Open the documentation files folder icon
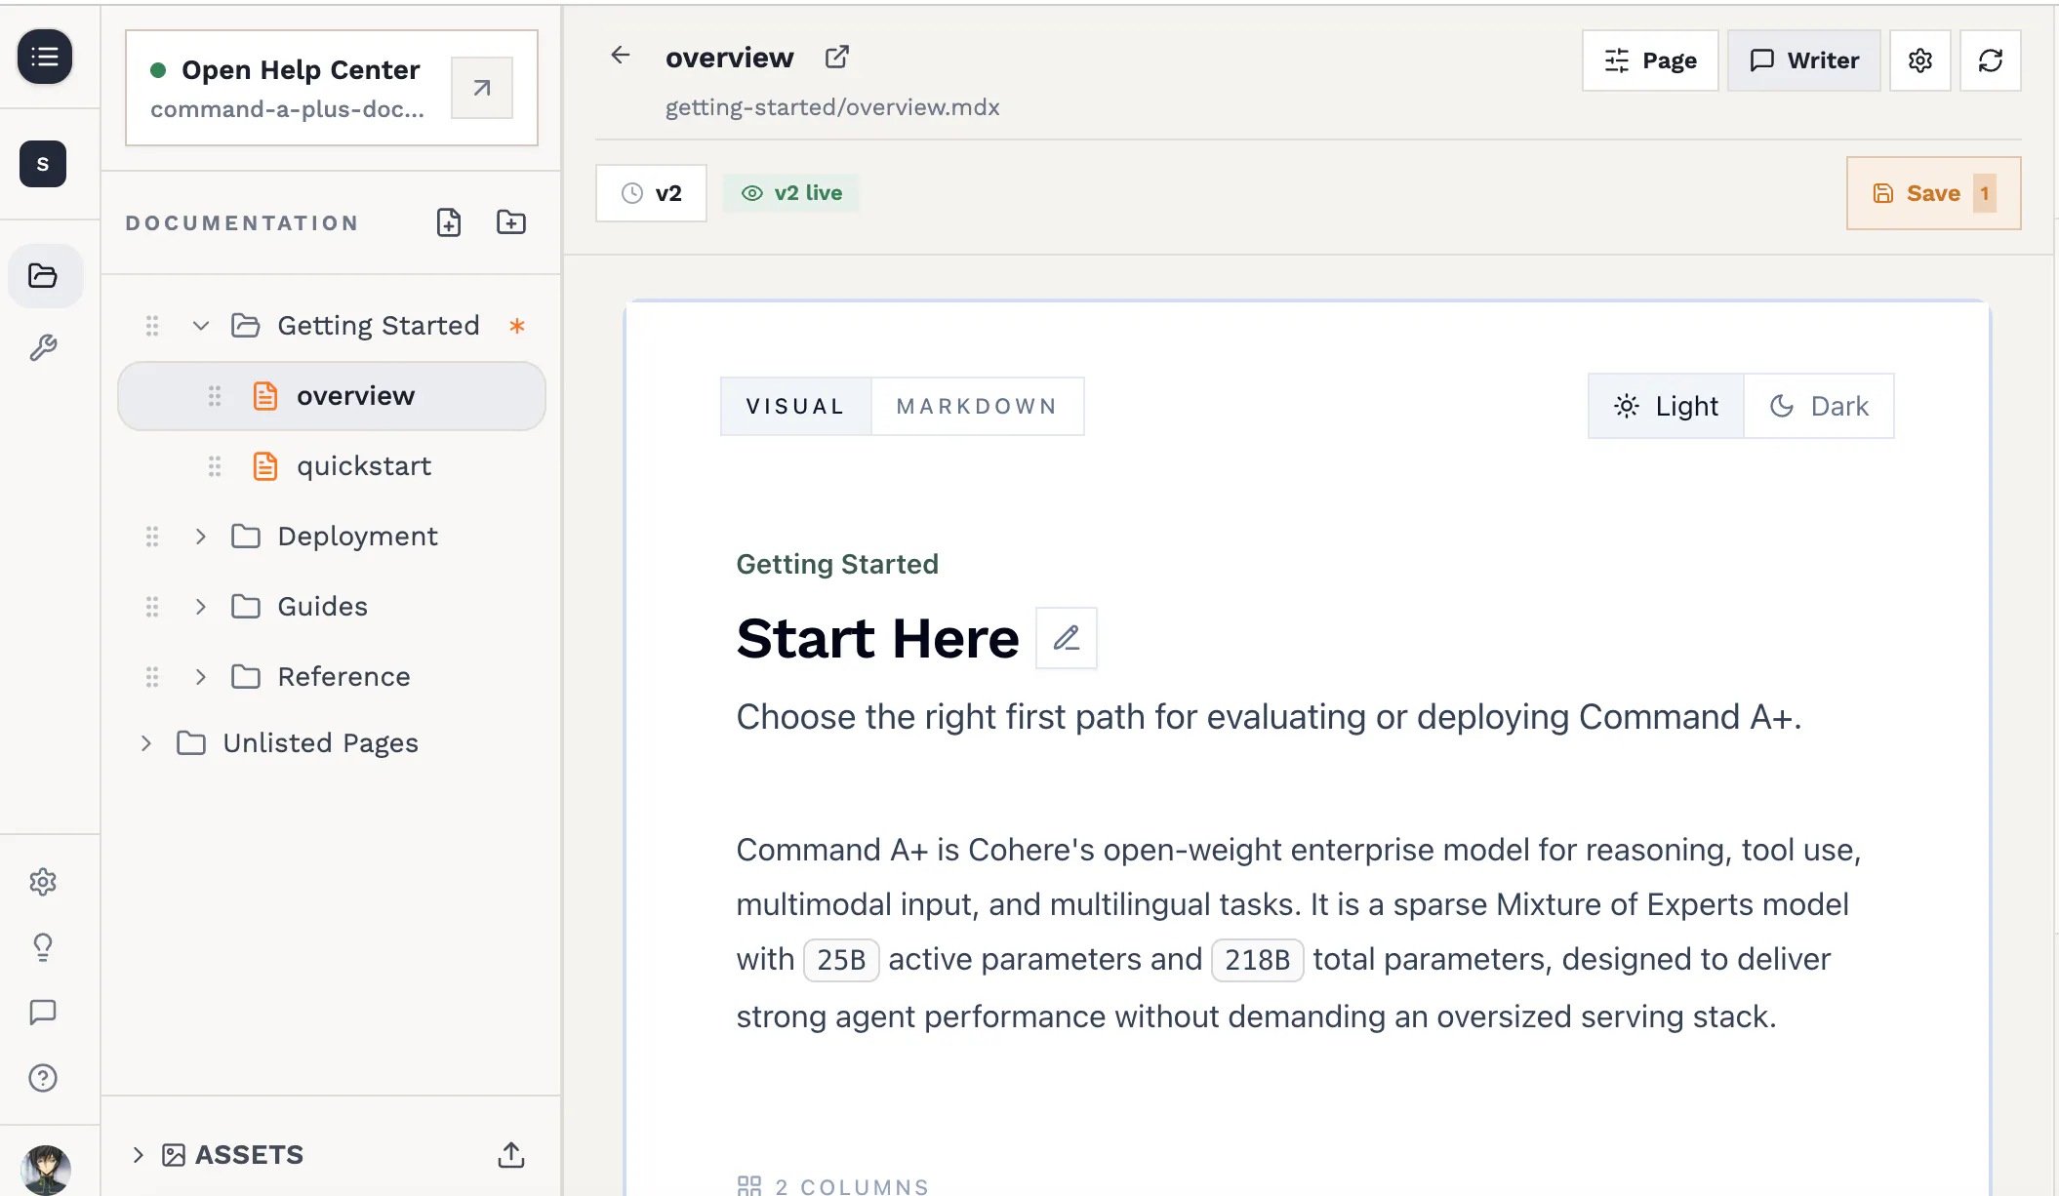 click(43, 276)
